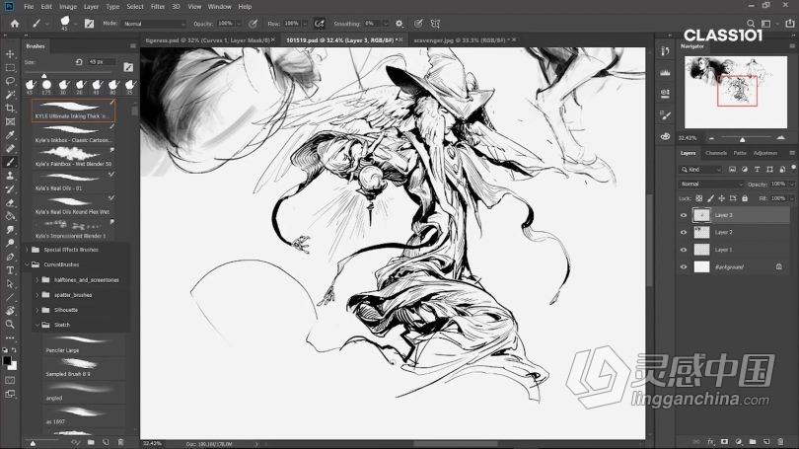The height and width of the screenshot is (449, 799).
Task: Switch to the Channels tab
Action: coord(715,153)
